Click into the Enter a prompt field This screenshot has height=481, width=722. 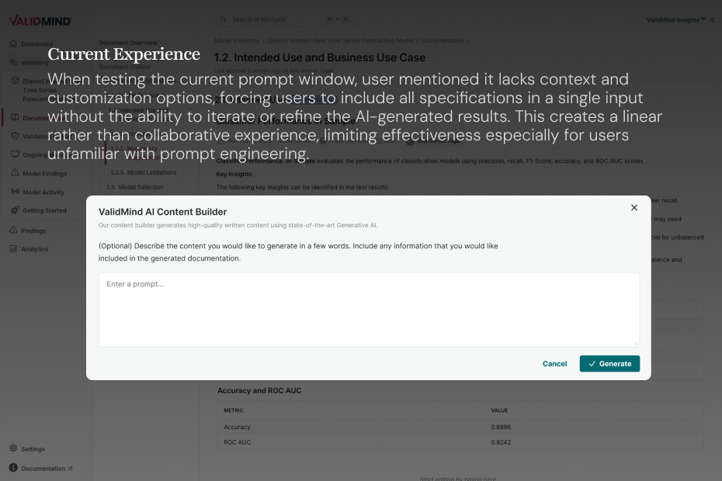tap(369, 310)
